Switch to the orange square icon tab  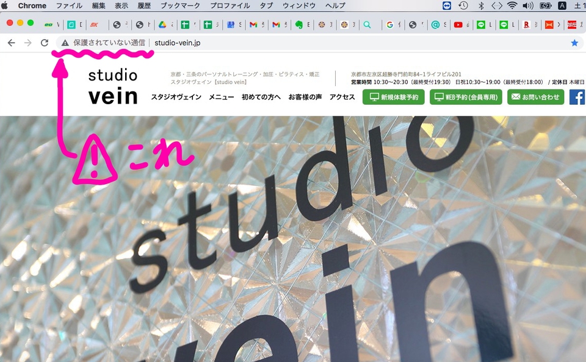(x=549, y=24)
